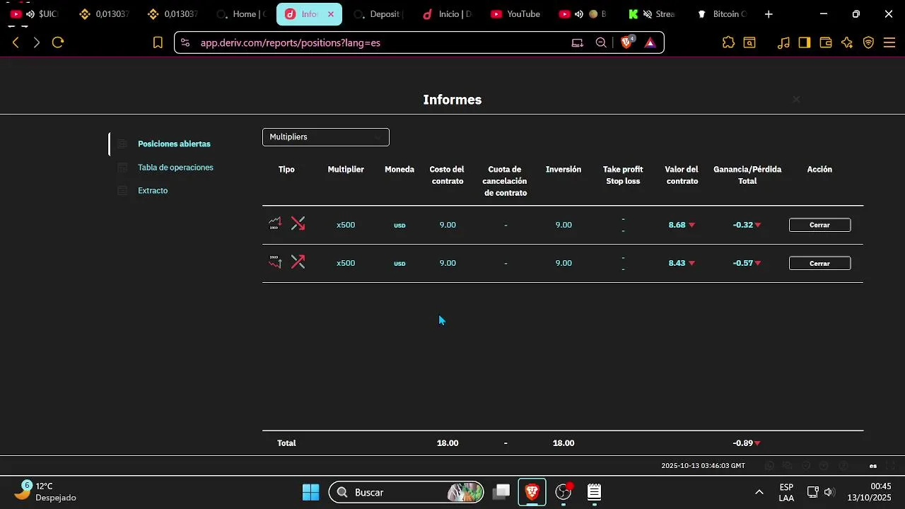Open the Brave Shields lion icon
Screen dimensions: 905x509
(626, 42)
